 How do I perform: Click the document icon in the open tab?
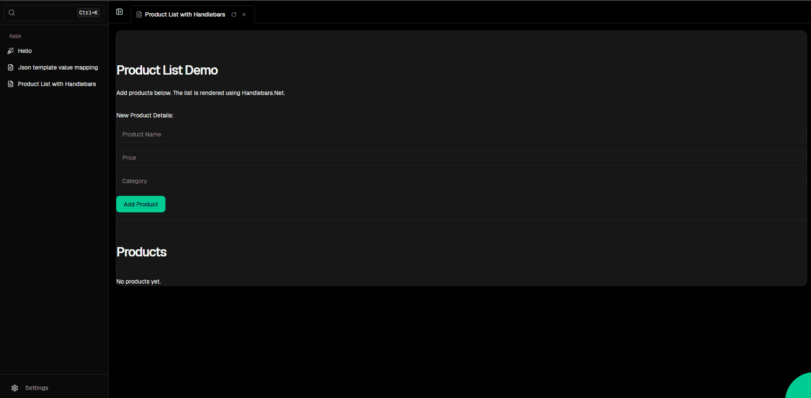pyautogui.click(x=139, y=15)
